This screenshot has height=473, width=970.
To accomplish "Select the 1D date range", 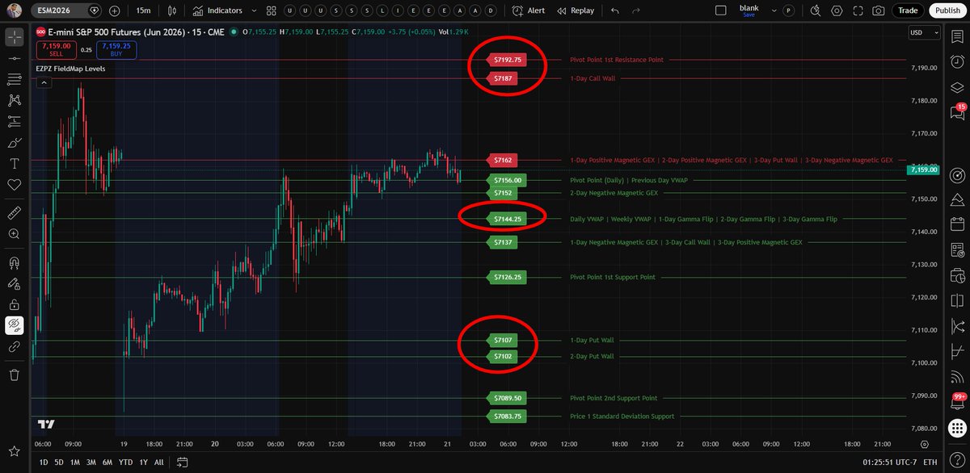I will (44, 462).
